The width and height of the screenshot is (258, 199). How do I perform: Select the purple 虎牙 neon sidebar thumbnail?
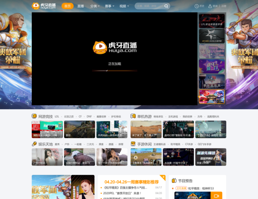coord(212,66)
